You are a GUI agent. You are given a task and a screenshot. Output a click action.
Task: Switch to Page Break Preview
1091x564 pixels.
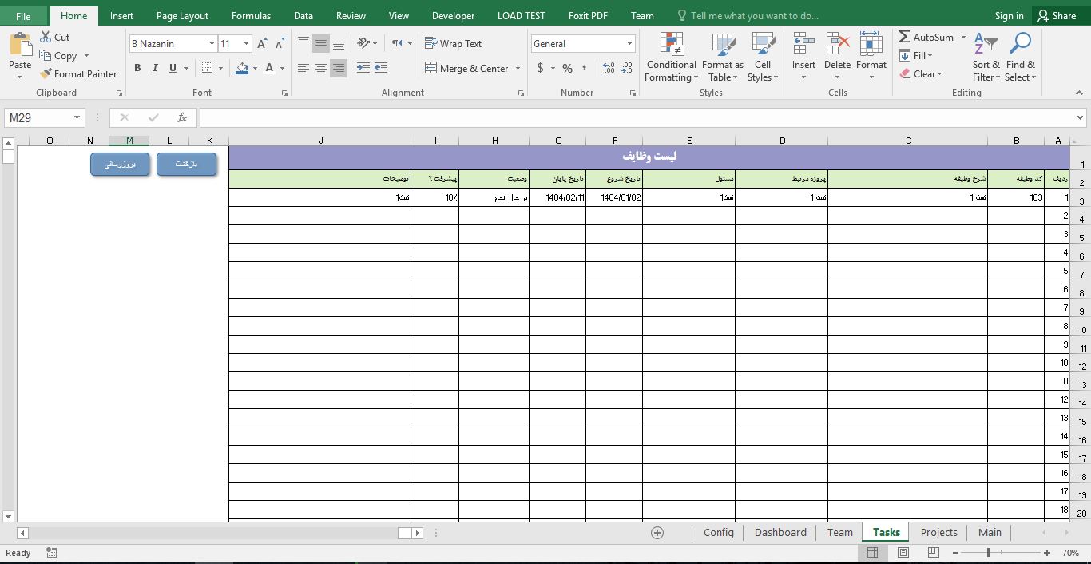coord(933,553)
